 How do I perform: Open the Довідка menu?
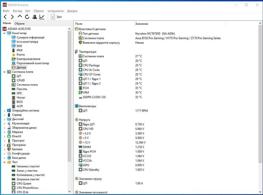72,11
